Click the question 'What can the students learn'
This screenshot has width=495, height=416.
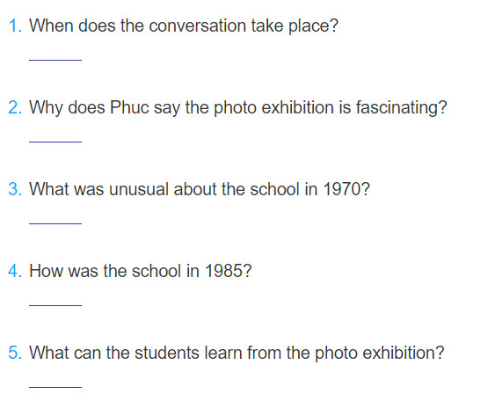(237, 353)
